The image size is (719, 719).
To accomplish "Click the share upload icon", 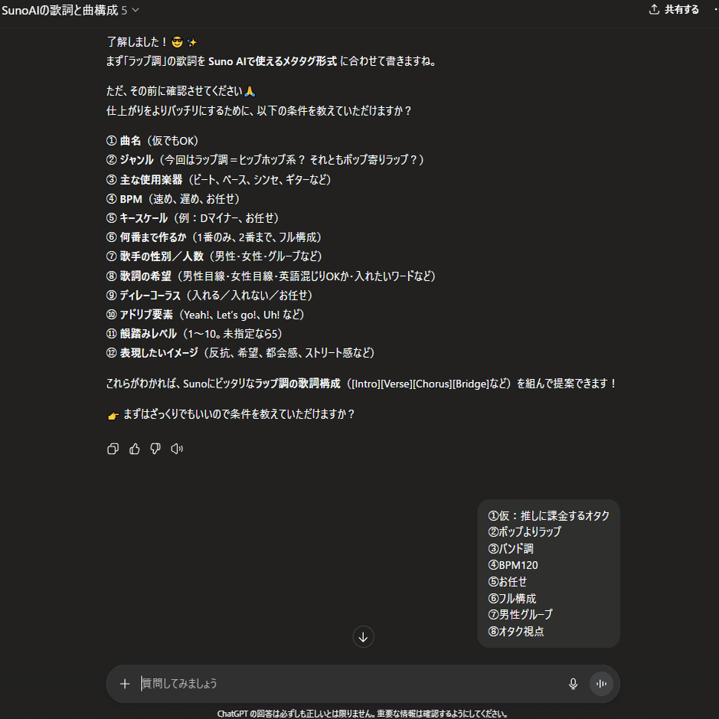I will [x=655, y=10].
